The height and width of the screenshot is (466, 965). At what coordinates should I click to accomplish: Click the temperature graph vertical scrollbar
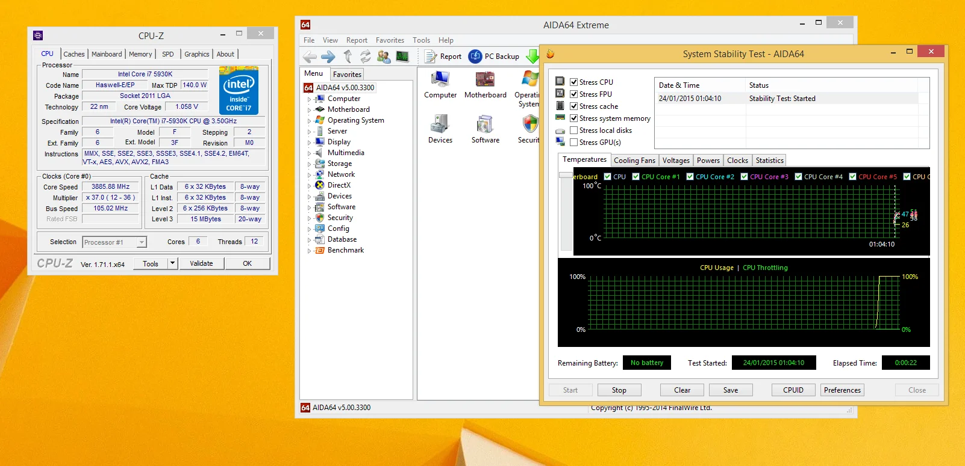(566, 211)
